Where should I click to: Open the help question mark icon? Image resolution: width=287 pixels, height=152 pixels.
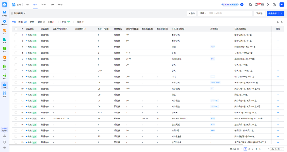(4, 148)
